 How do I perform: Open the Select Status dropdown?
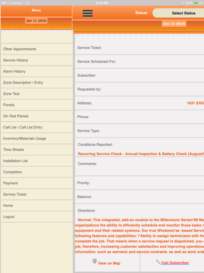[x=178, y=13]
